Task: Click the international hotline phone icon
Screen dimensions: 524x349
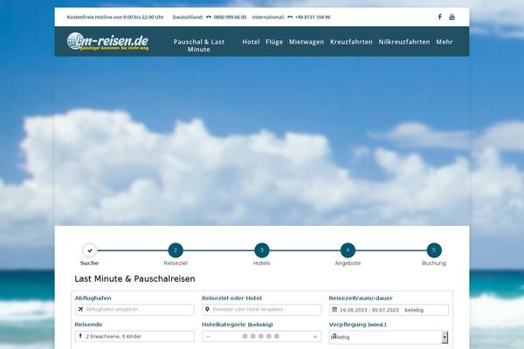Action: [x=290, y=17]
